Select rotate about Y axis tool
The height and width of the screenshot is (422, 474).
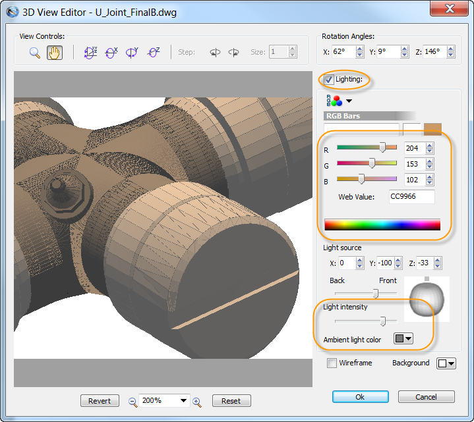point(132,53)
